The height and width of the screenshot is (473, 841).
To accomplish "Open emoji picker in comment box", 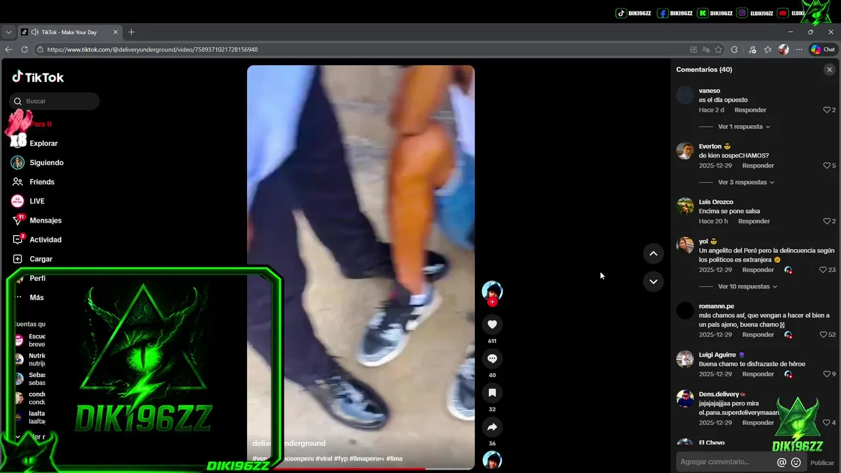I will coord(796,462).
